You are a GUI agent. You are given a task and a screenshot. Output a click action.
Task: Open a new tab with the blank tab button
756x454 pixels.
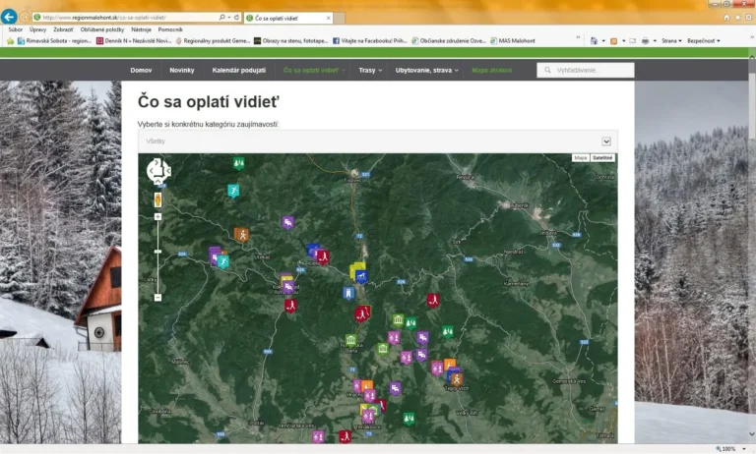pos(340,18)
